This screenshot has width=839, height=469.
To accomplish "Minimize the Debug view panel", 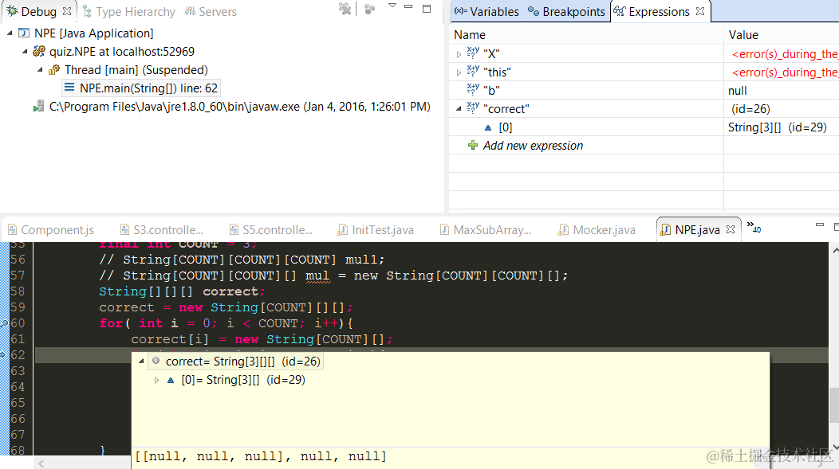I will pyautogui.click(x=408, y=6).
